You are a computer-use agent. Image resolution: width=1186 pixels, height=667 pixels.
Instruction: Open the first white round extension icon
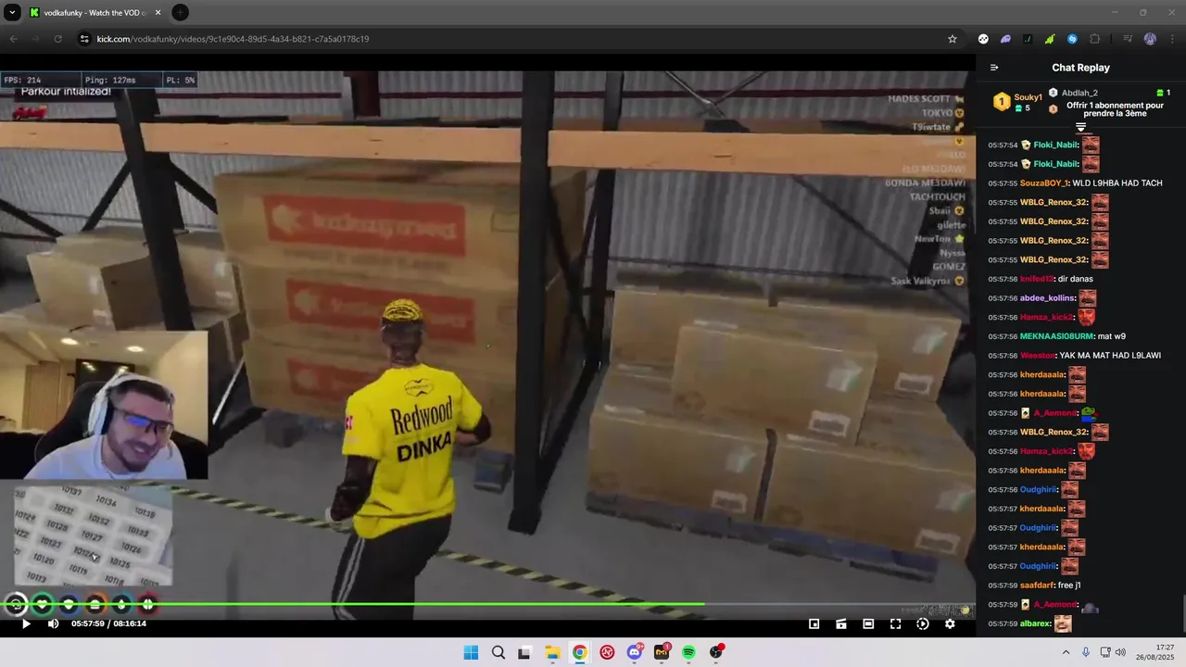tap(983, 39)
